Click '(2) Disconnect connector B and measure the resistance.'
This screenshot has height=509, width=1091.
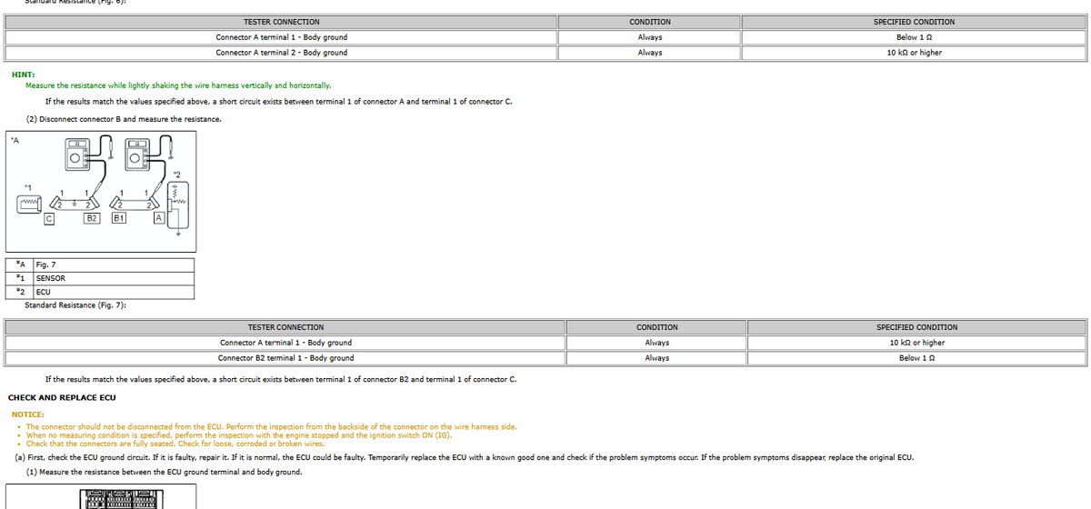point(124,118)
